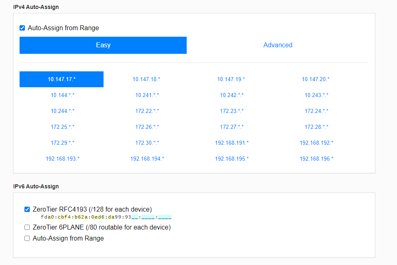Select the 10.147.17.* range
This screenshot has height=265, width=397.
tap(62, 79)
